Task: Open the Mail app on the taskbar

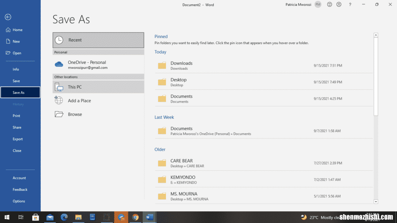Action: tap(50, 217)
